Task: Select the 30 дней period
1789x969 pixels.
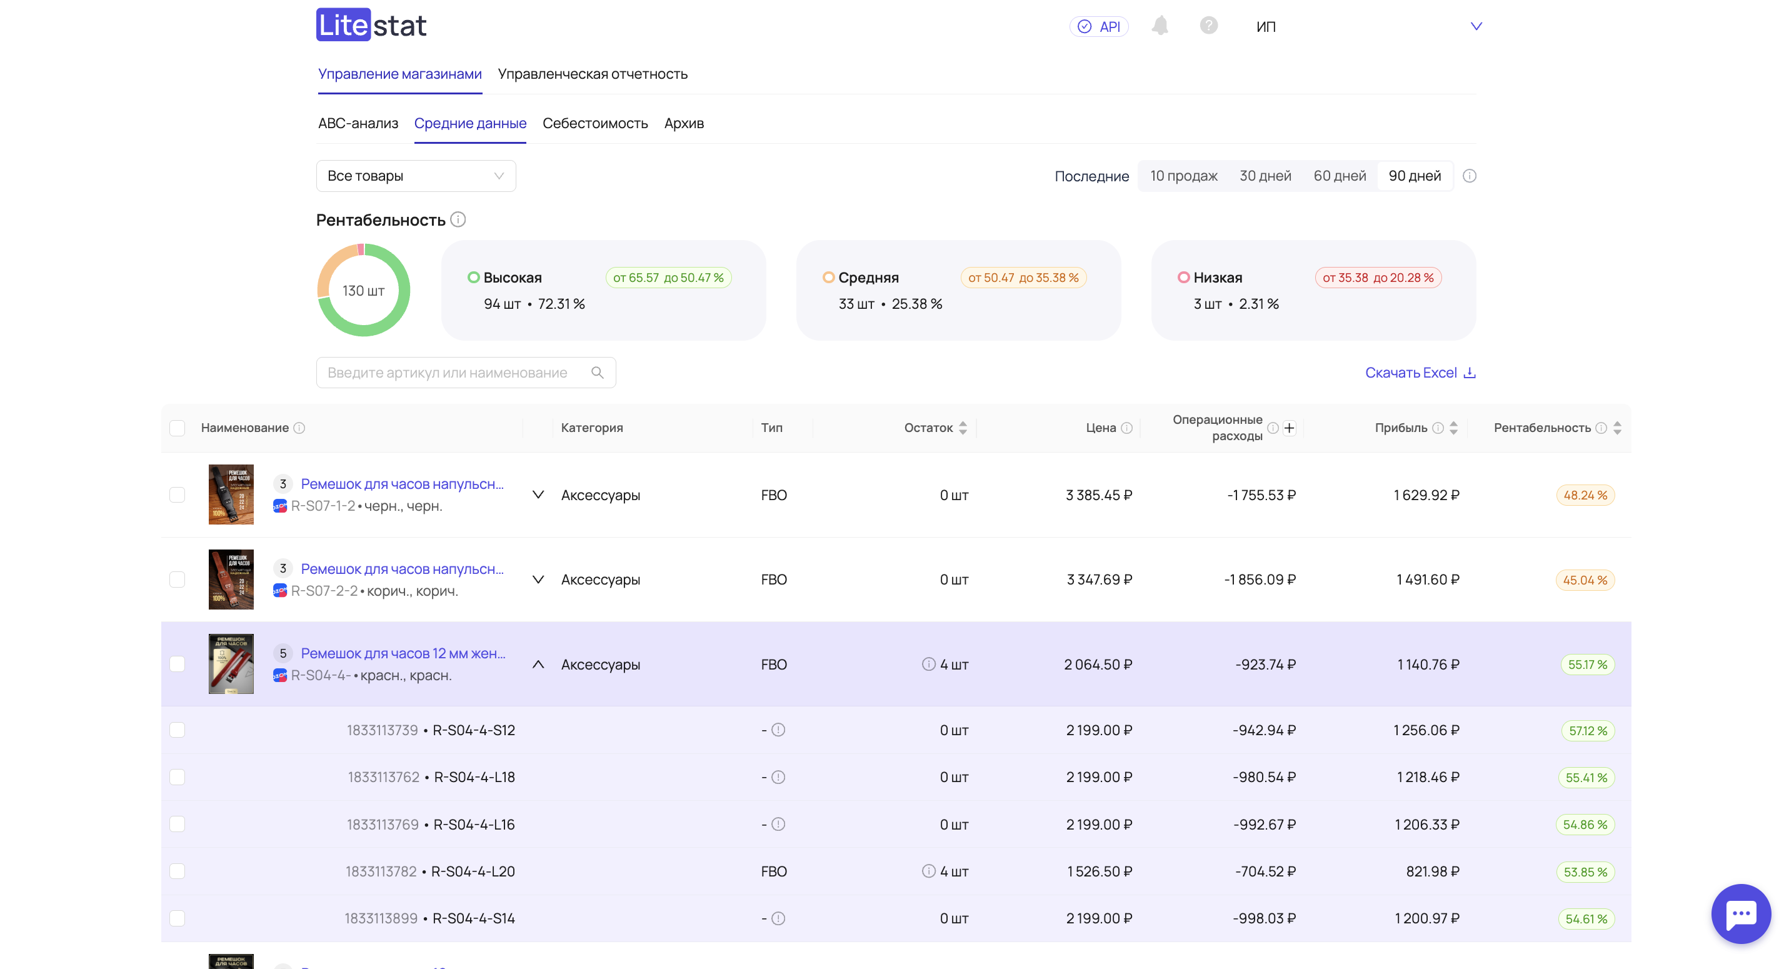Action: 1265,176
